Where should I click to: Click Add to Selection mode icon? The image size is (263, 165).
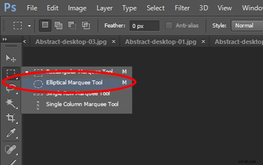59,25
